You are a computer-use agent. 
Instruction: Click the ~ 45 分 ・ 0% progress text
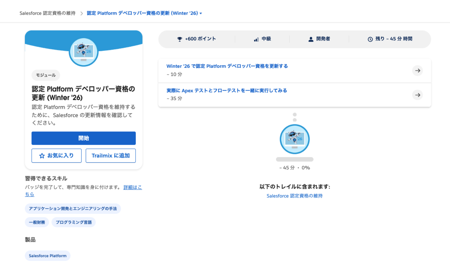[295, 168]
